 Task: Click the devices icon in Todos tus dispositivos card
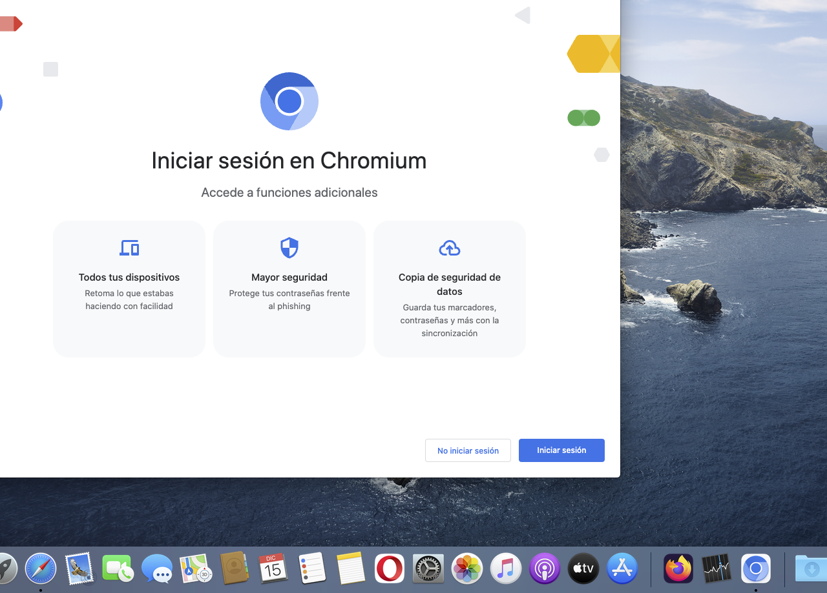pos(129,248)
